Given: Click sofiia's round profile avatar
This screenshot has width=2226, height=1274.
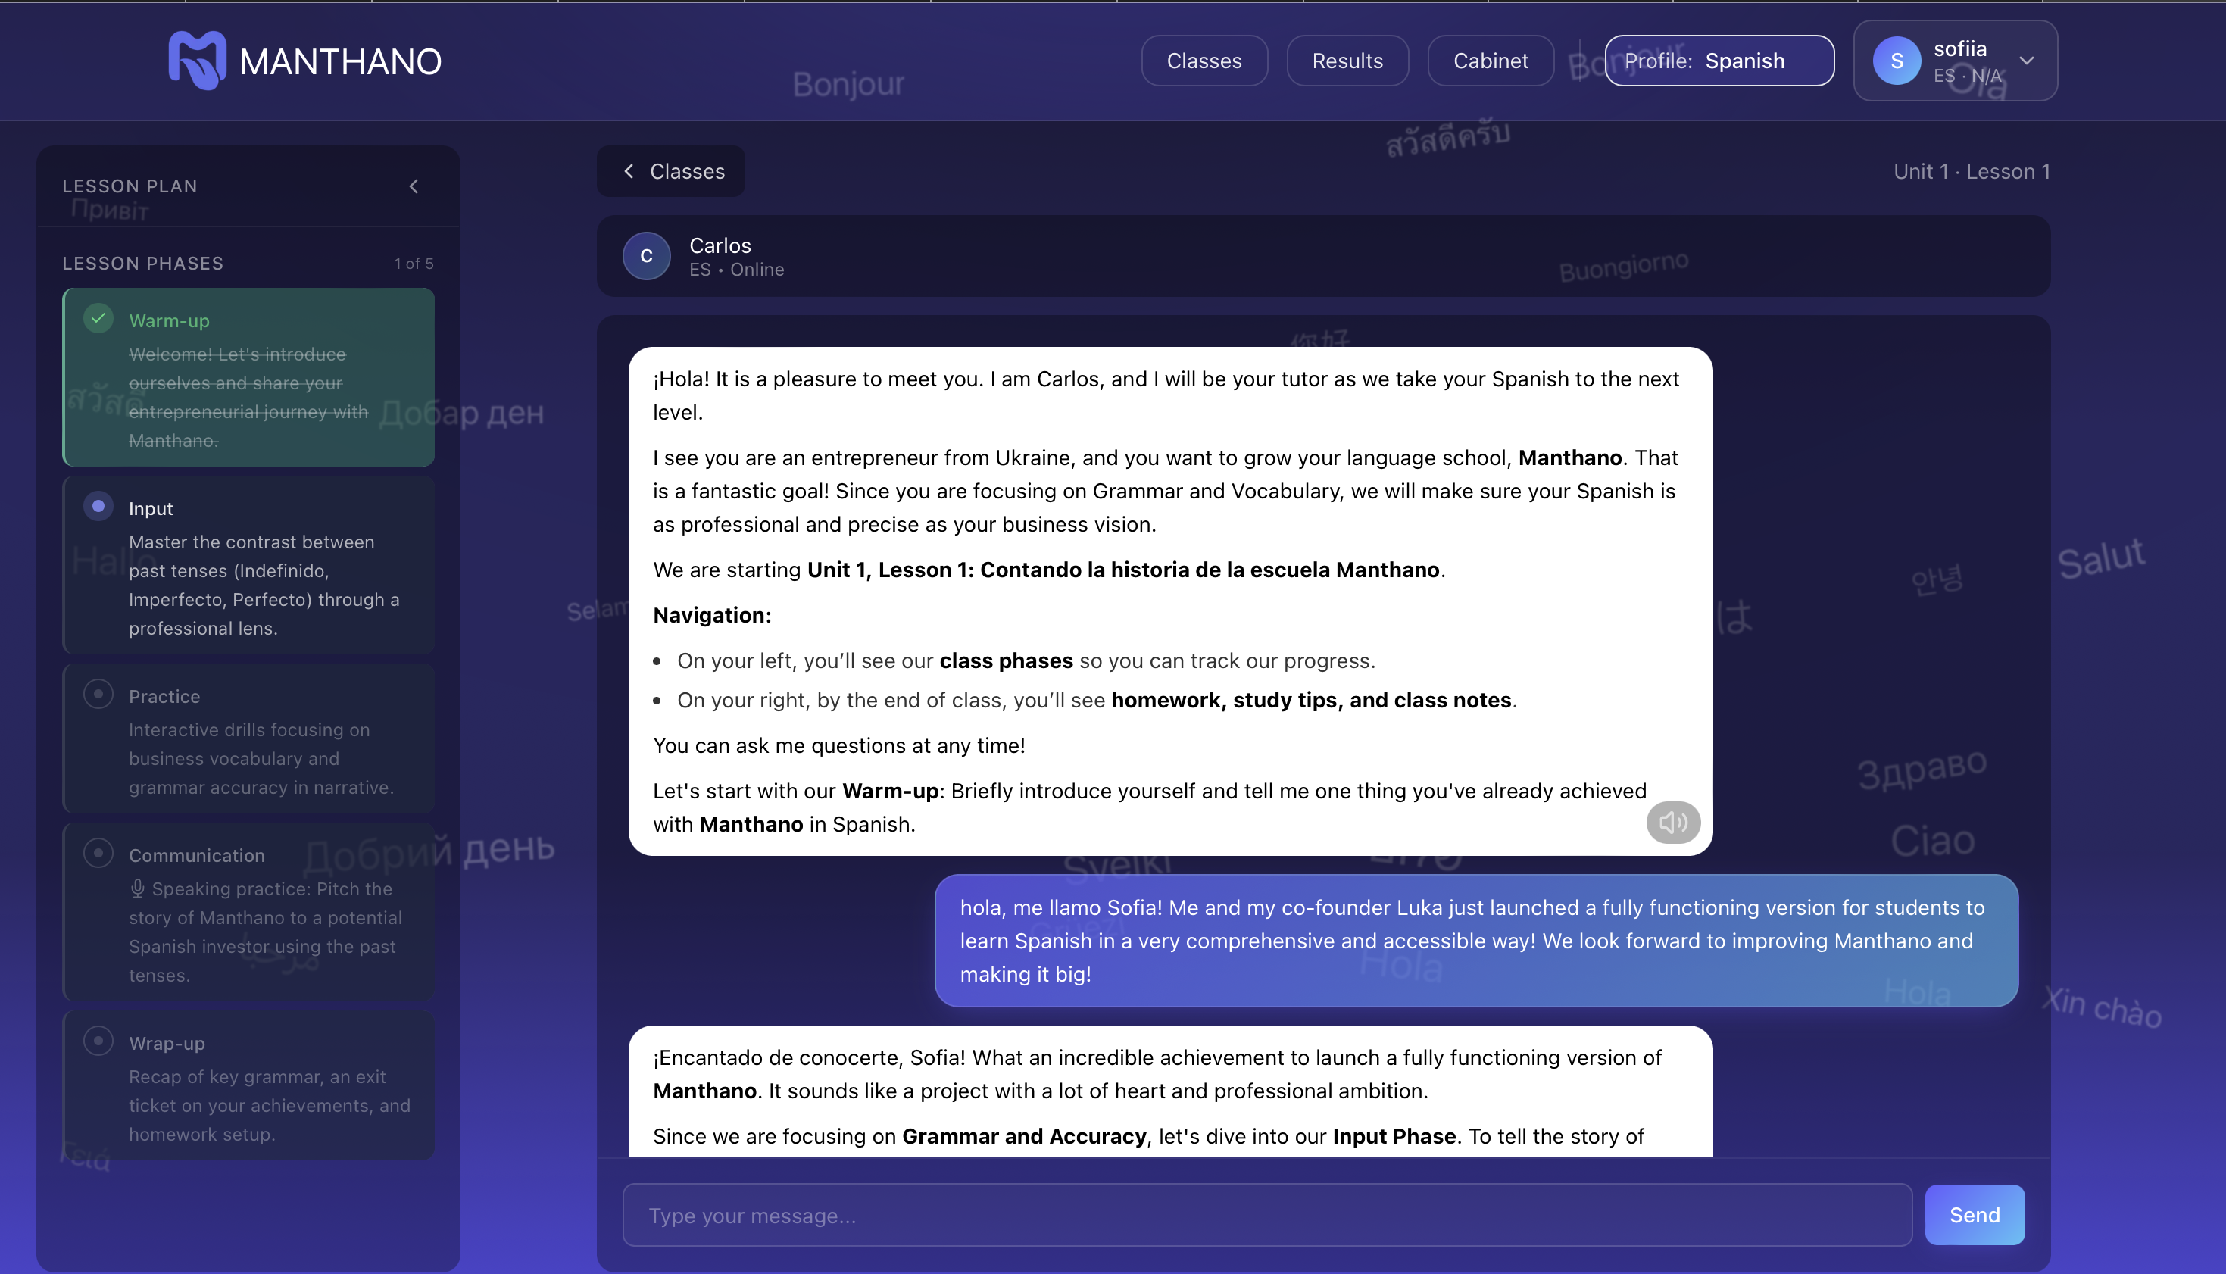Looking at the screenshot, I should click(1896, 61).
